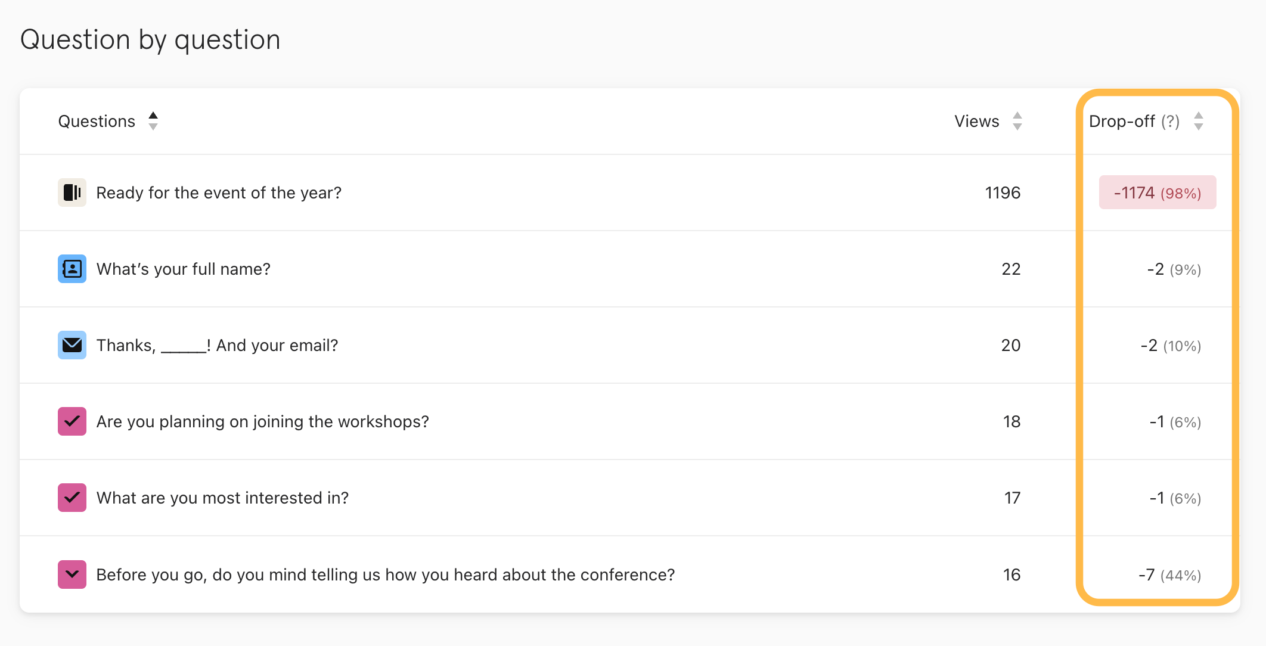The width and height of the screenshot is (1266, 646).
Task: Click the interests question checkmark icon
Action: coord(72,498)
